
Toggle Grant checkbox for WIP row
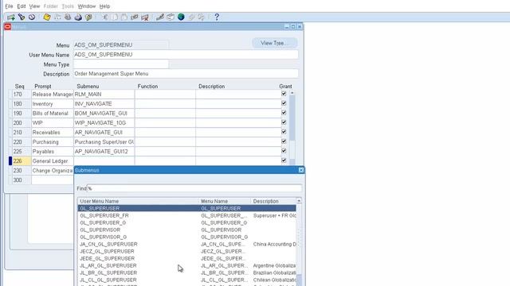pyautogui.click(x=284, y=122)
